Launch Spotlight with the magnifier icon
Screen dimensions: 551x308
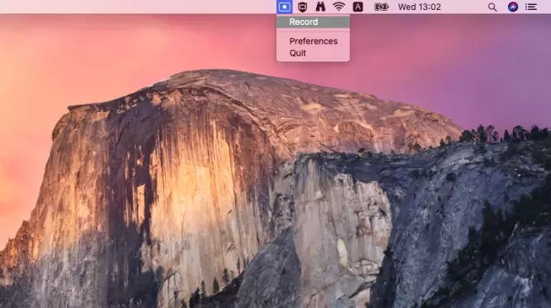coord(492,7)
